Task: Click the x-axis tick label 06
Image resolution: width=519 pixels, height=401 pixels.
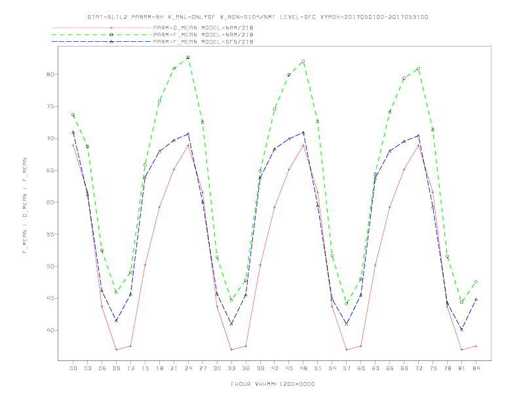Action: coord(102,368)
